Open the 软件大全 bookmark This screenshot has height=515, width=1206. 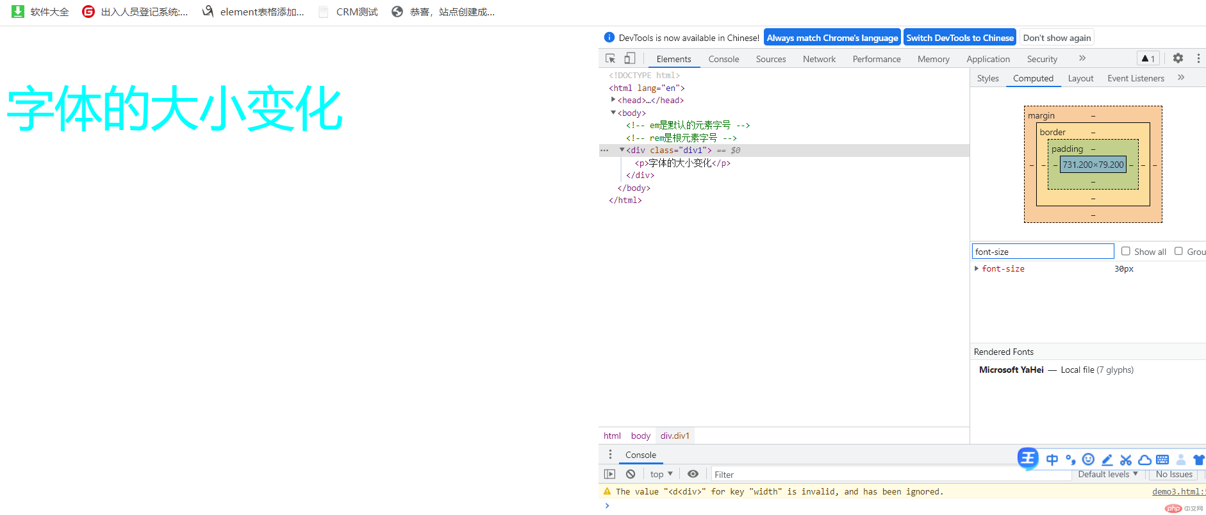[40, 12]
